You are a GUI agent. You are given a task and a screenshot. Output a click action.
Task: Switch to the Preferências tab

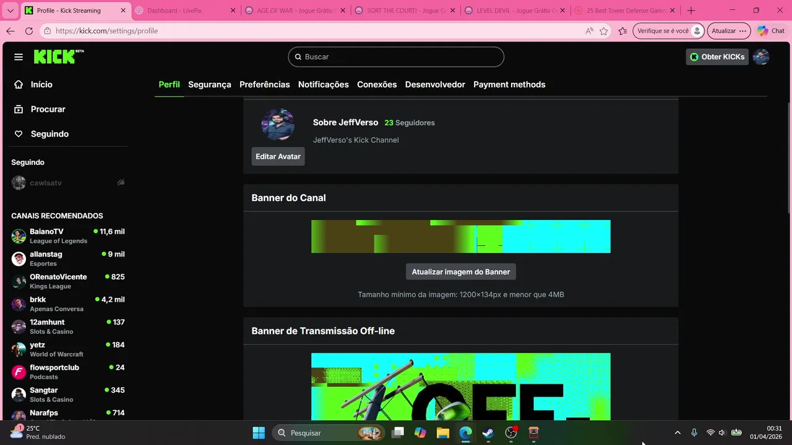pos(265,85)
